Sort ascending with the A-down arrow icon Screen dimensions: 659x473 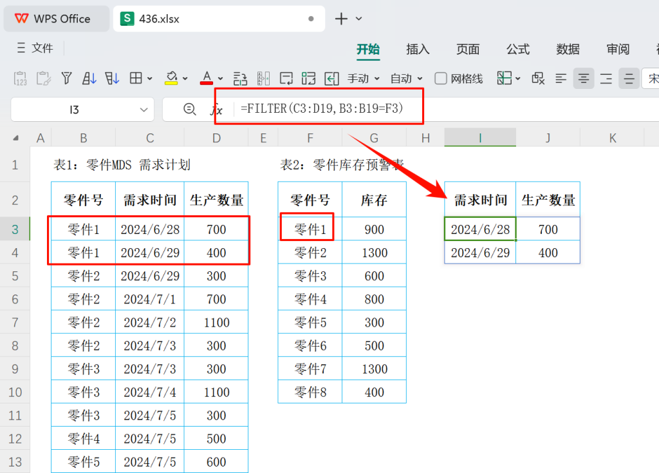(x=89, y=78)
